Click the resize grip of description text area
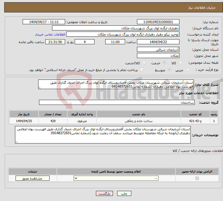 pos(40,88)
